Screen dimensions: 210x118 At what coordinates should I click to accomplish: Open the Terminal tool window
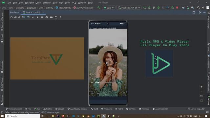coord(144,109)
